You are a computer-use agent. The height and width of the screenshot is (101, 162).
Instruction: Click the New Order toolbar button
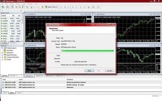point(35,7)
